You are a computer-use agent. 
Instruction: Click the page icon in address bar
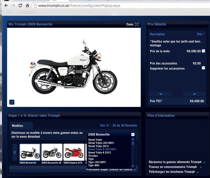click(35, 6)
